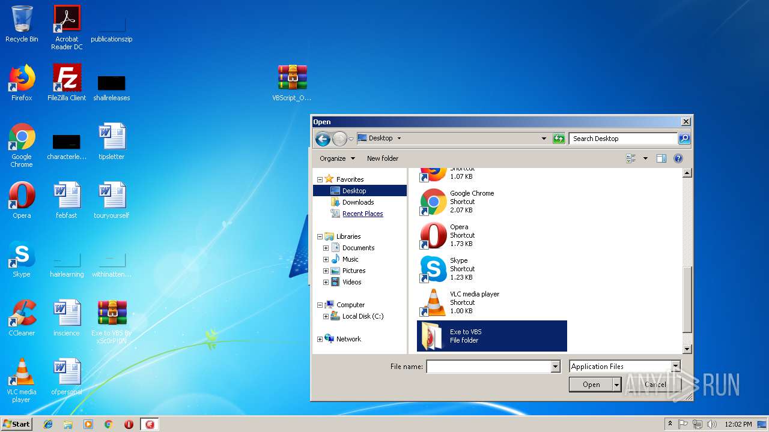
Task: Select the Opera shortcut in file list
Action: [491, 235]
